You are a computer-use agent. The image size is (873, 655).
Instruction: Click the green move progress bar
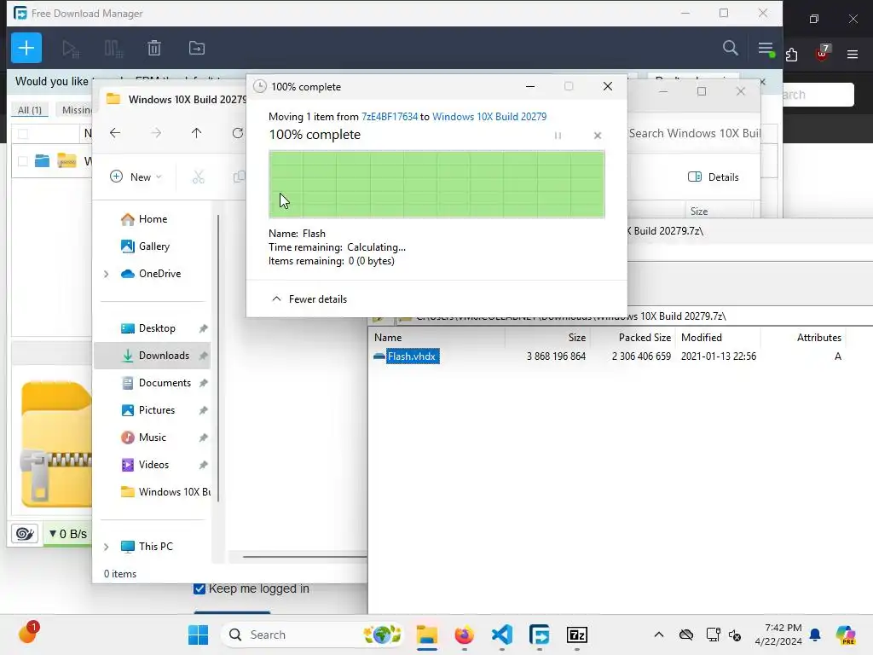click(436, 184)
